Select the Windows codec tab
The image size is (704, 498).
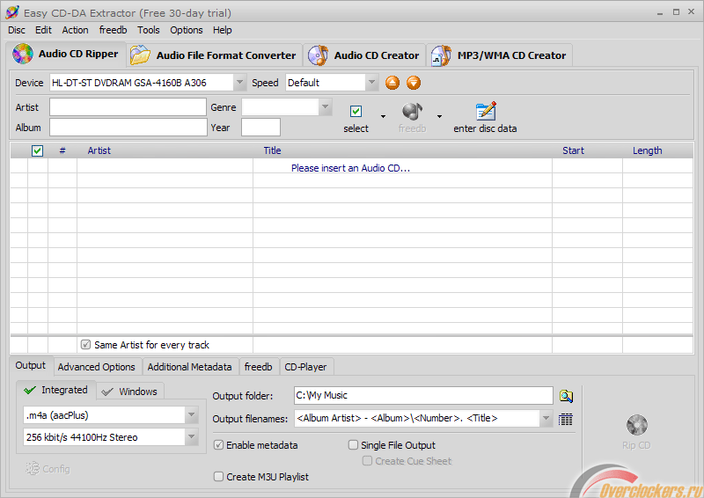[129, 392]
